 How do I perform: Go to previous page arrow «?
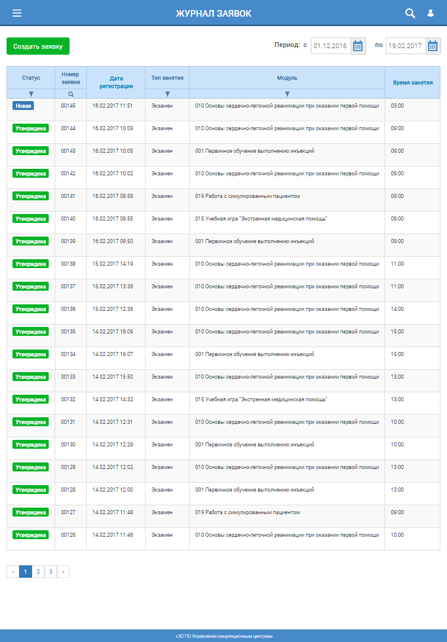point(13,572)
